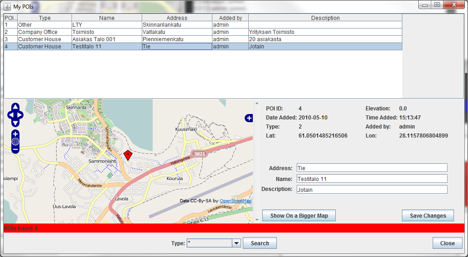This screenshot has height=257, width=468.
Task: Pan the map east with the right arrow
Action: point(19,115)
